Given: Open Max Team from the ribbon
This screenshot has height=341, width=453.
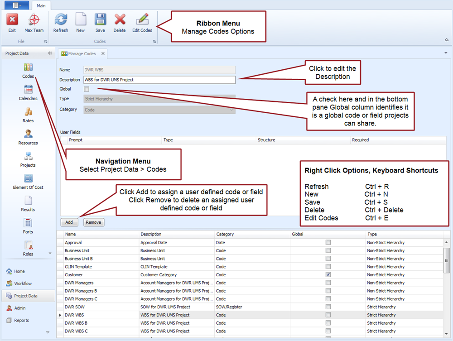Looking at the screenshot, I should pos(34,20).
